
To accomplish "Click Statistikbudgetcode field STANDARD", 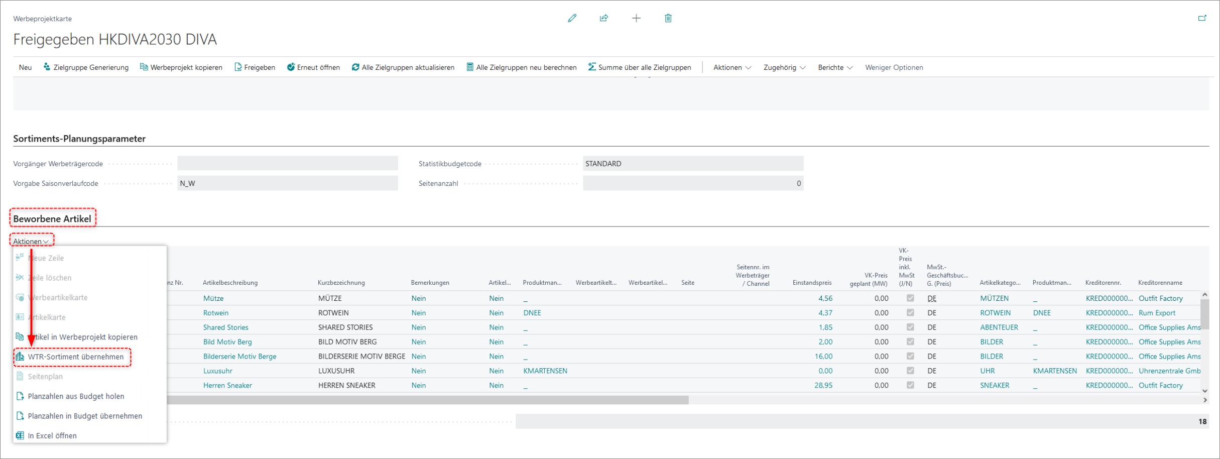I will tap(693, 163).
